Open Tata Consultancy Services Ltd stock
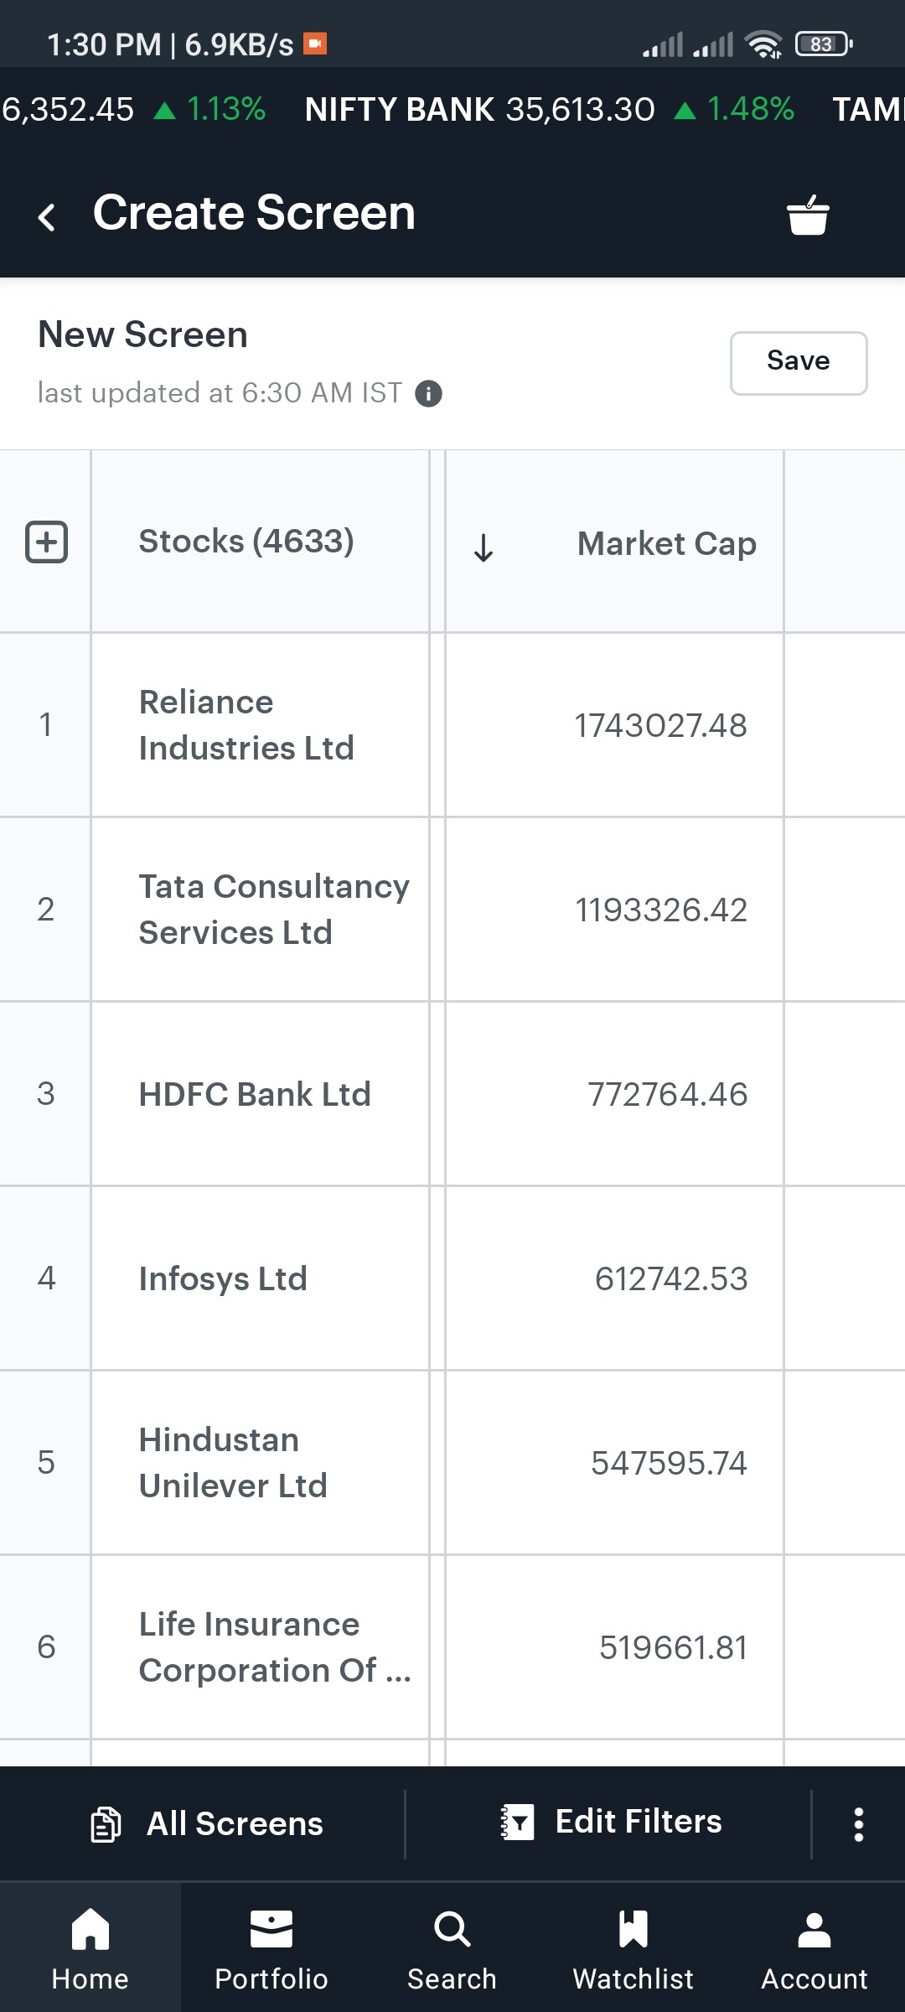Image resolution: width=905 pixels, height=2012 pixels. pyautogui.click(x=274, y=910)
